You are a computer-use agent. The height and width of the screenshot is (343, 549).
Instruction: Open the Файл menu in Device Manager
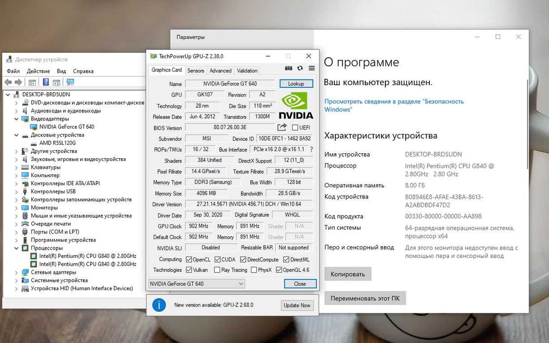tap(13, 71)
